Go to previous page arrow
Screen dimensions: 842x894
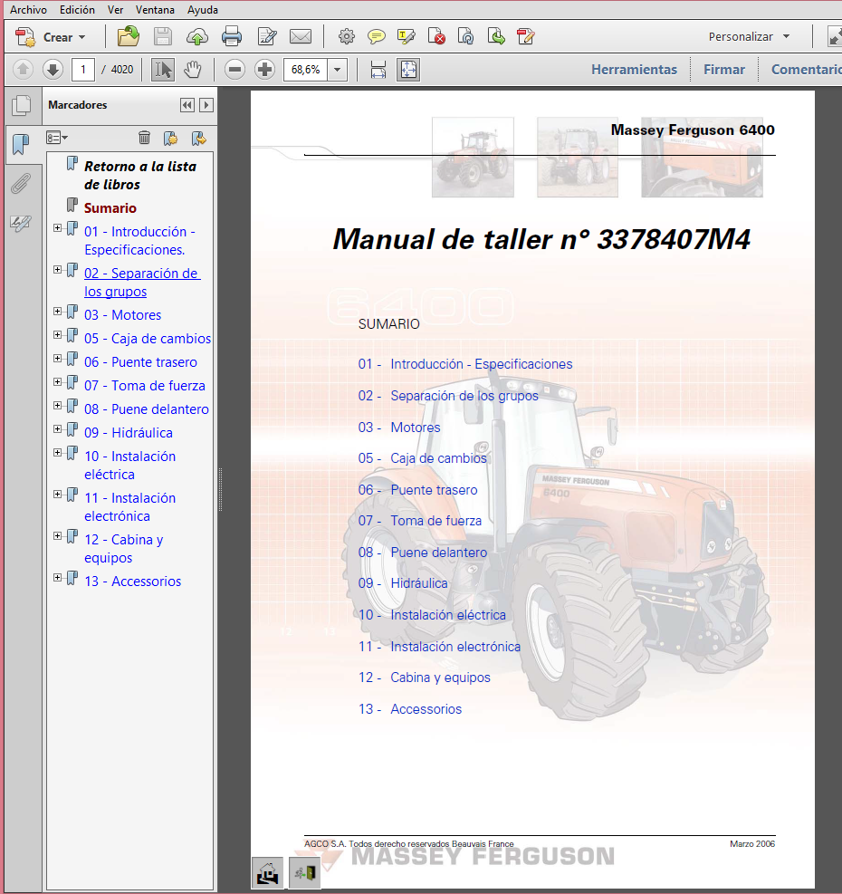[23, 70]
